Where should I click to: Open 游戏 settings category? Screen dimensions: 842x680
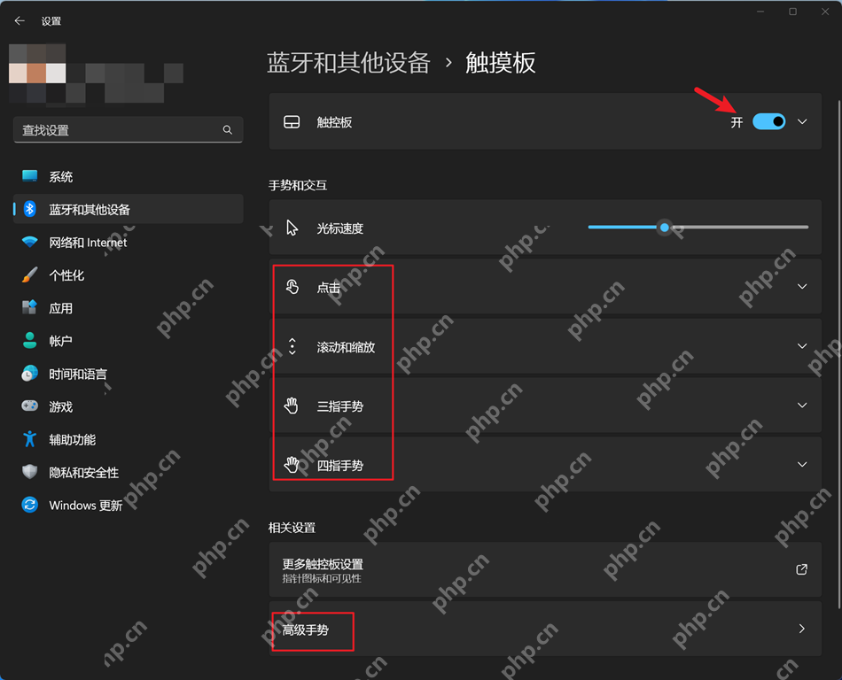tap(129, 406)
